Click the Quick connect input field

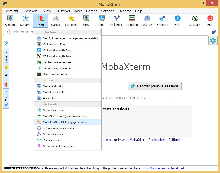18,32
